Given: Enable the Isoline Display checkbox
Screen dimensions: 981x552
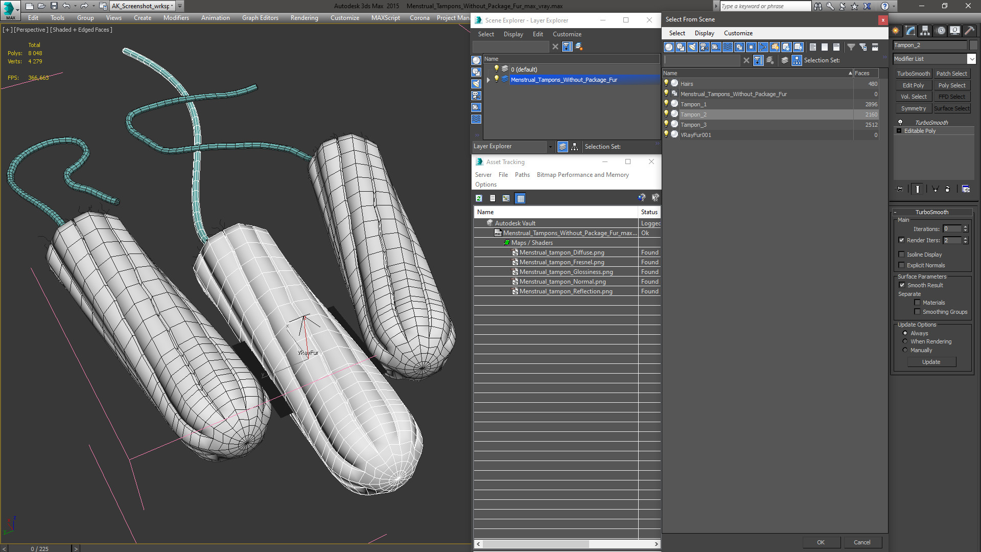Looking at the screenshot, I should coord(902,255).
